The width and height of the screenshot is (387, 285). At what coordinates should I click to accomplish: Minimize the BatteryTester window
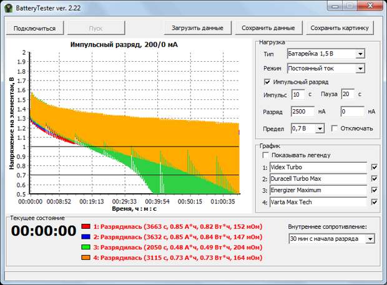click(x=335, y=6)
